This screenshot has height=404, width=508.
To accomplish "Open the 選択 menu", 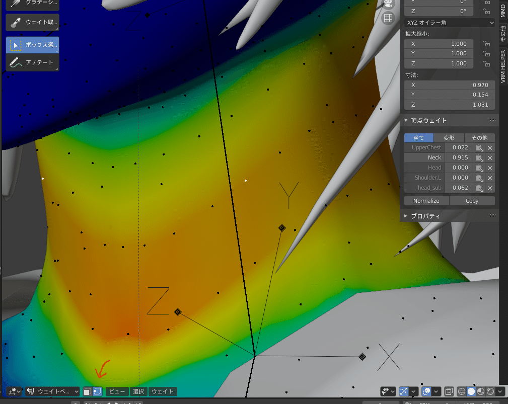I will 138,392.
